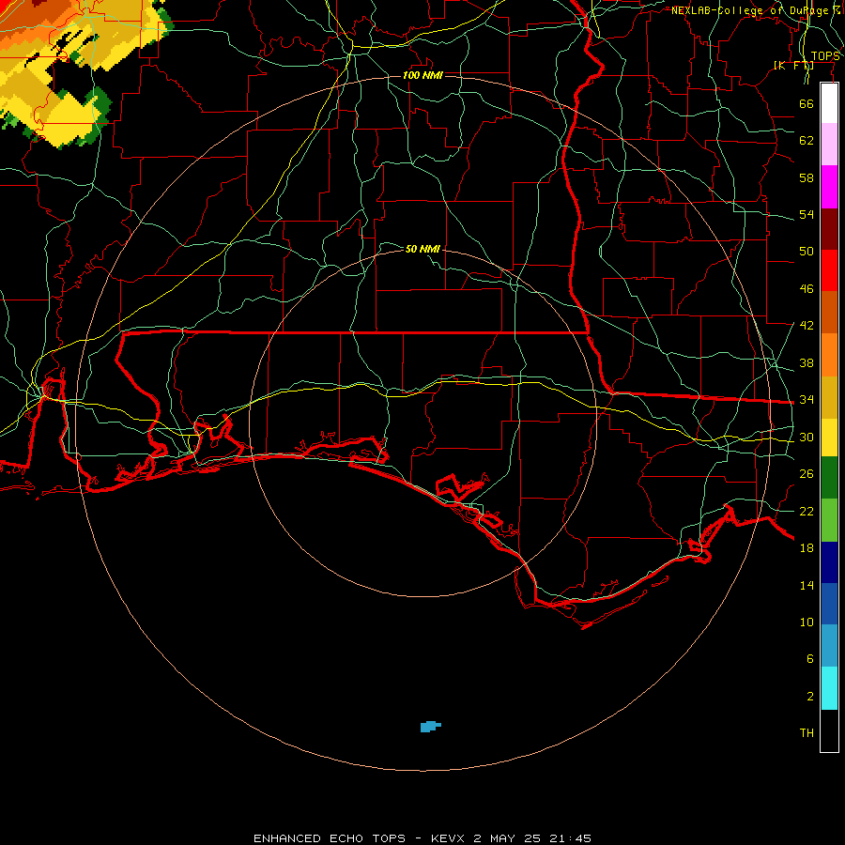Click the light pink 62 kft legend swatch

coord(829,144)
